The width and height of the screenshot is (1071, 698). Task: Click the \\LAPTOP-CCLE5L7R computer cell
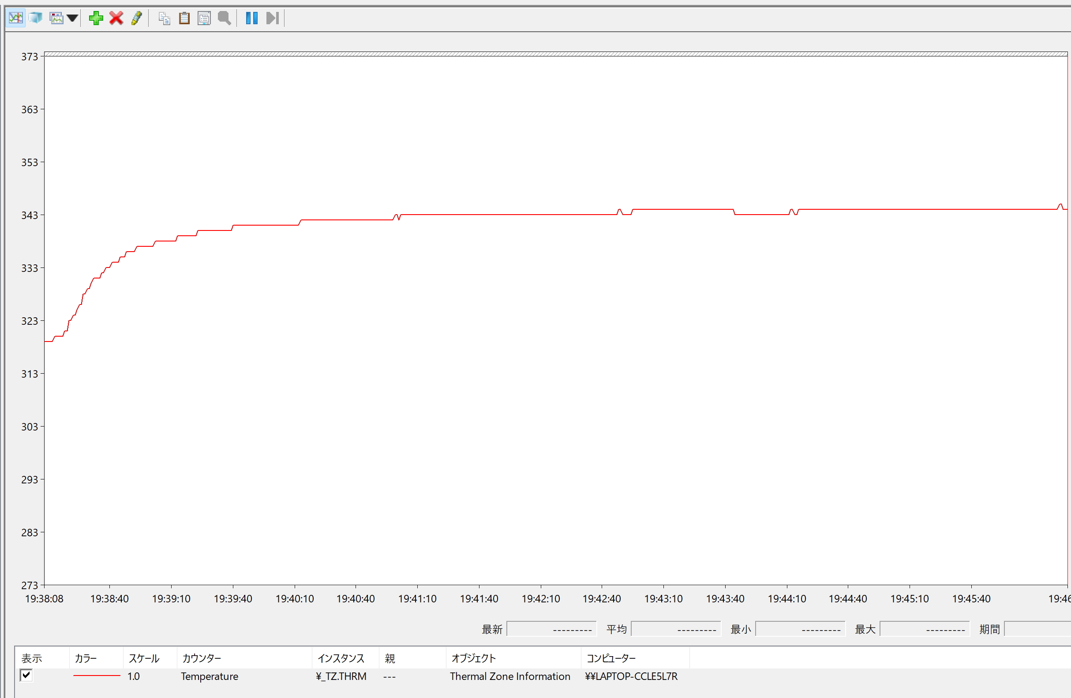(631, 676)
